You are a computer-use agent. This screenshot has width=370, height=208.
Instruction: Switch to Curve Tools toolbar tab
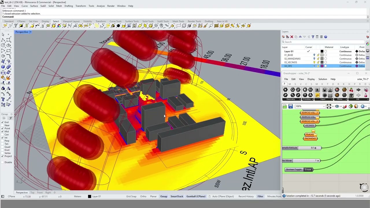pos(115,21)
